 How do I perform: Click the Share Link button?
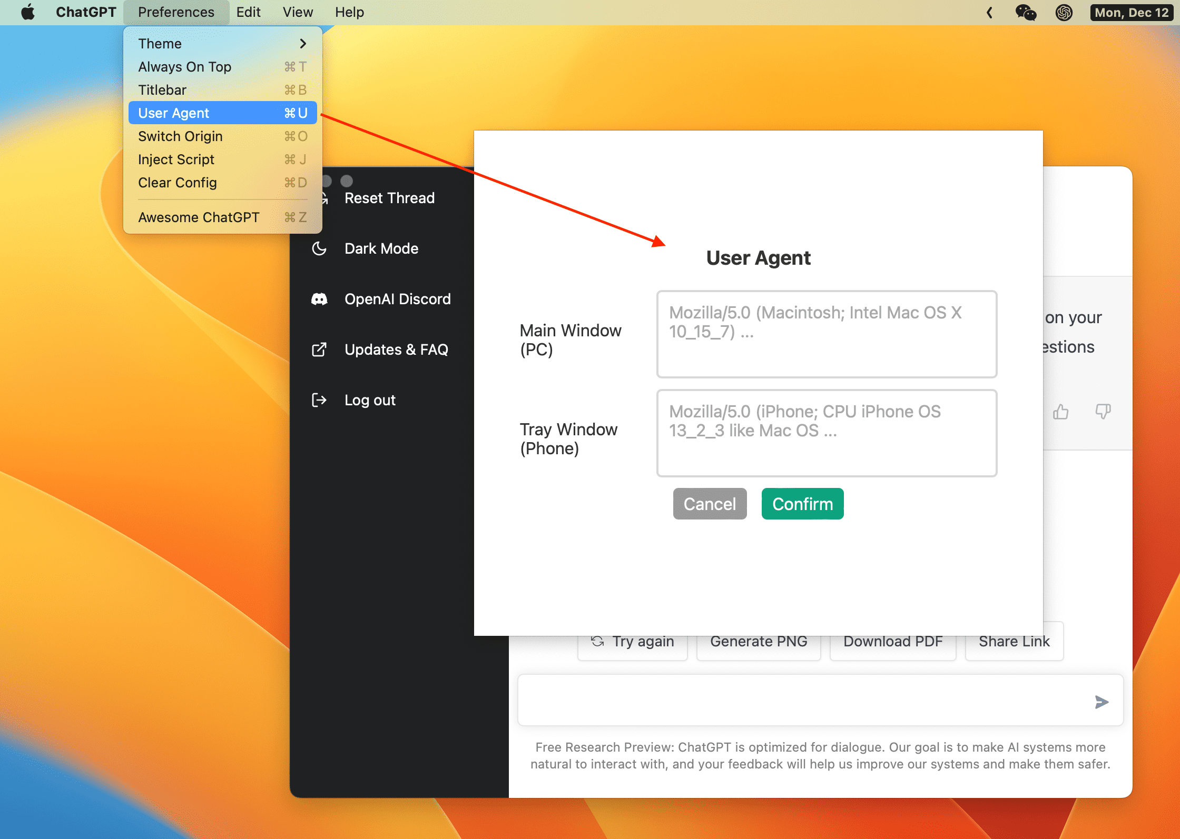click(1014, 641)
